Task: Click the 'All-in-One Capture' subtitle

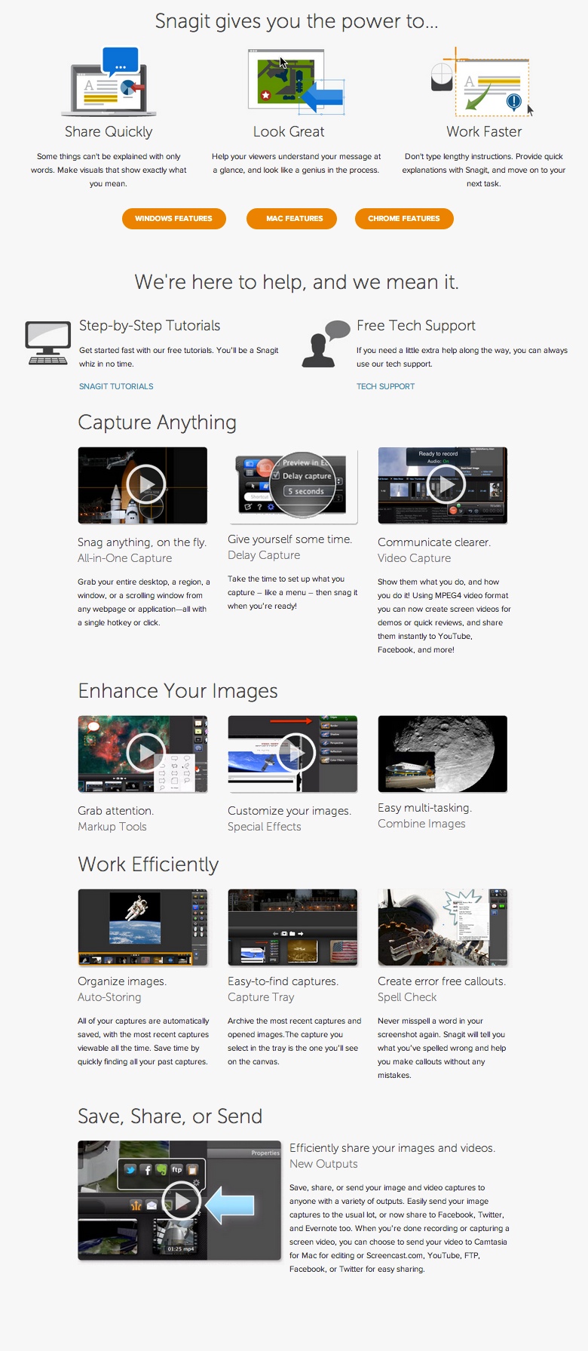Action: click(125, 558)
